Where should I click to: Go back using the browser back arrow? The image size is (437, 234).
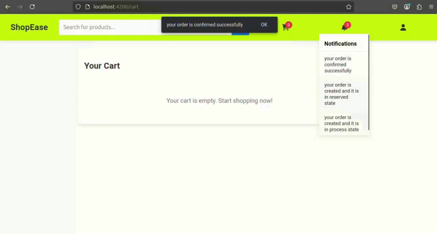pos(8,7)
